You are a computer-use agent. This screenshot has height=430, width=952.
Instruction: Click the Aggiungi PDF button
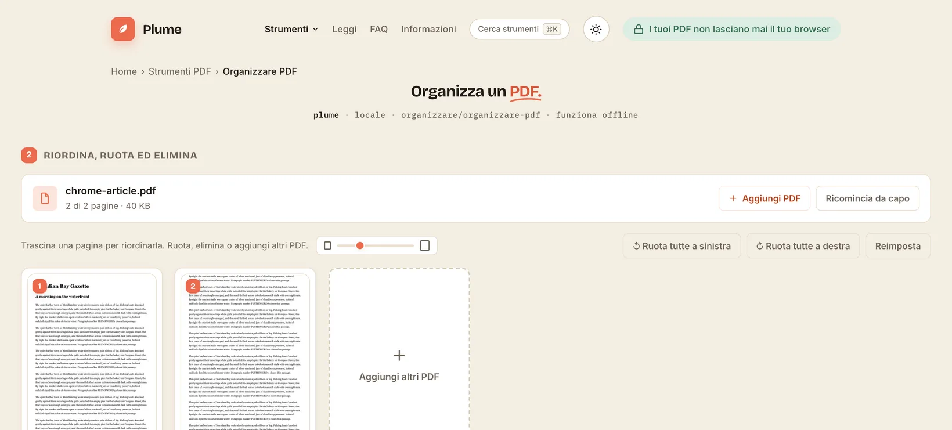point(765,198)
